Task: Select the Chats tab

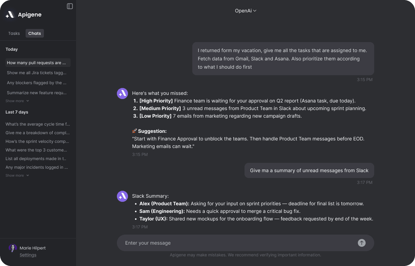Action: tap(35, 33)
